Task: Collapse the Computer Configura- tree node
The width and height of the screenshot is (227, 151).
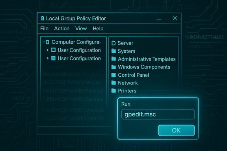Action: [x=44, y=42]
